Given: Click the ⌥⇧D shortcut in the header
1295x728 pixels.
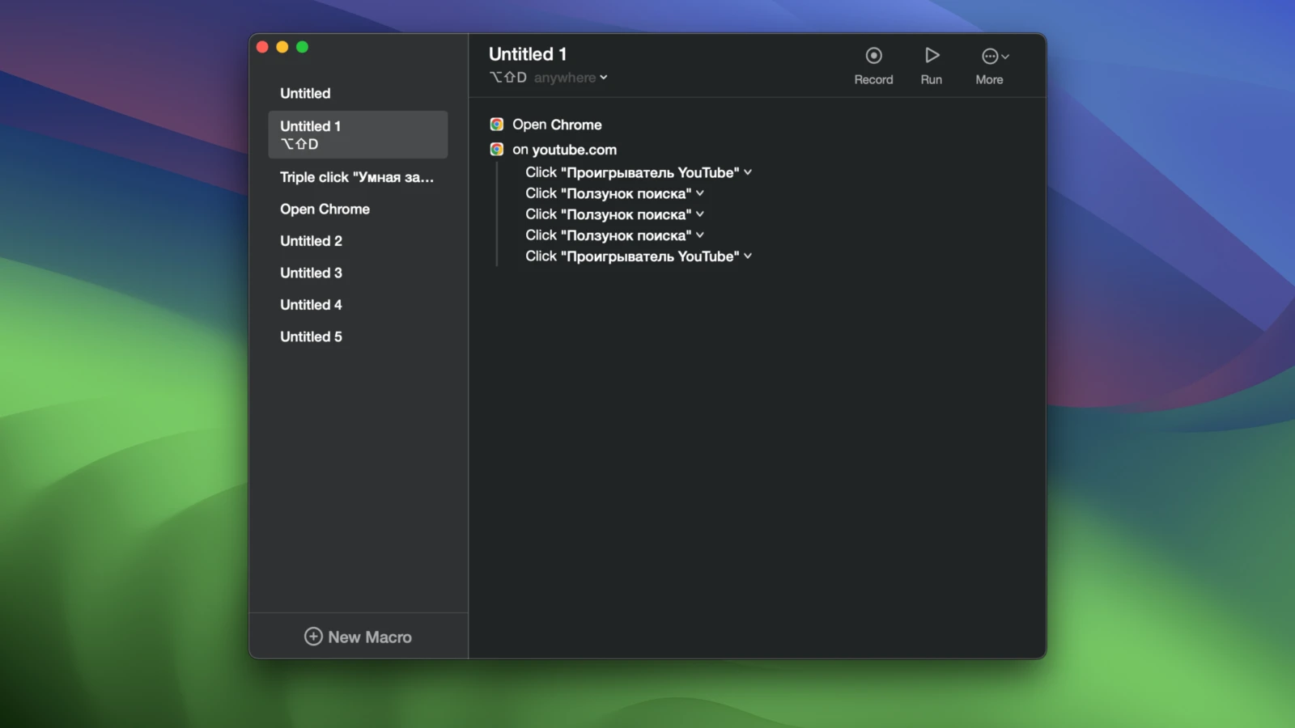Looking at the screenshot, I should (507, 78).
